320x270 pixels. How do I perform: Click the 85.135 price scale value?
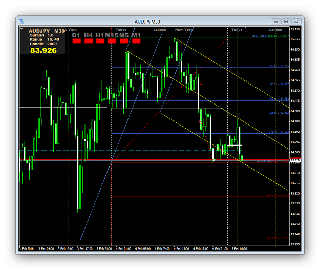pyautogui.click(x=295, y=29)
